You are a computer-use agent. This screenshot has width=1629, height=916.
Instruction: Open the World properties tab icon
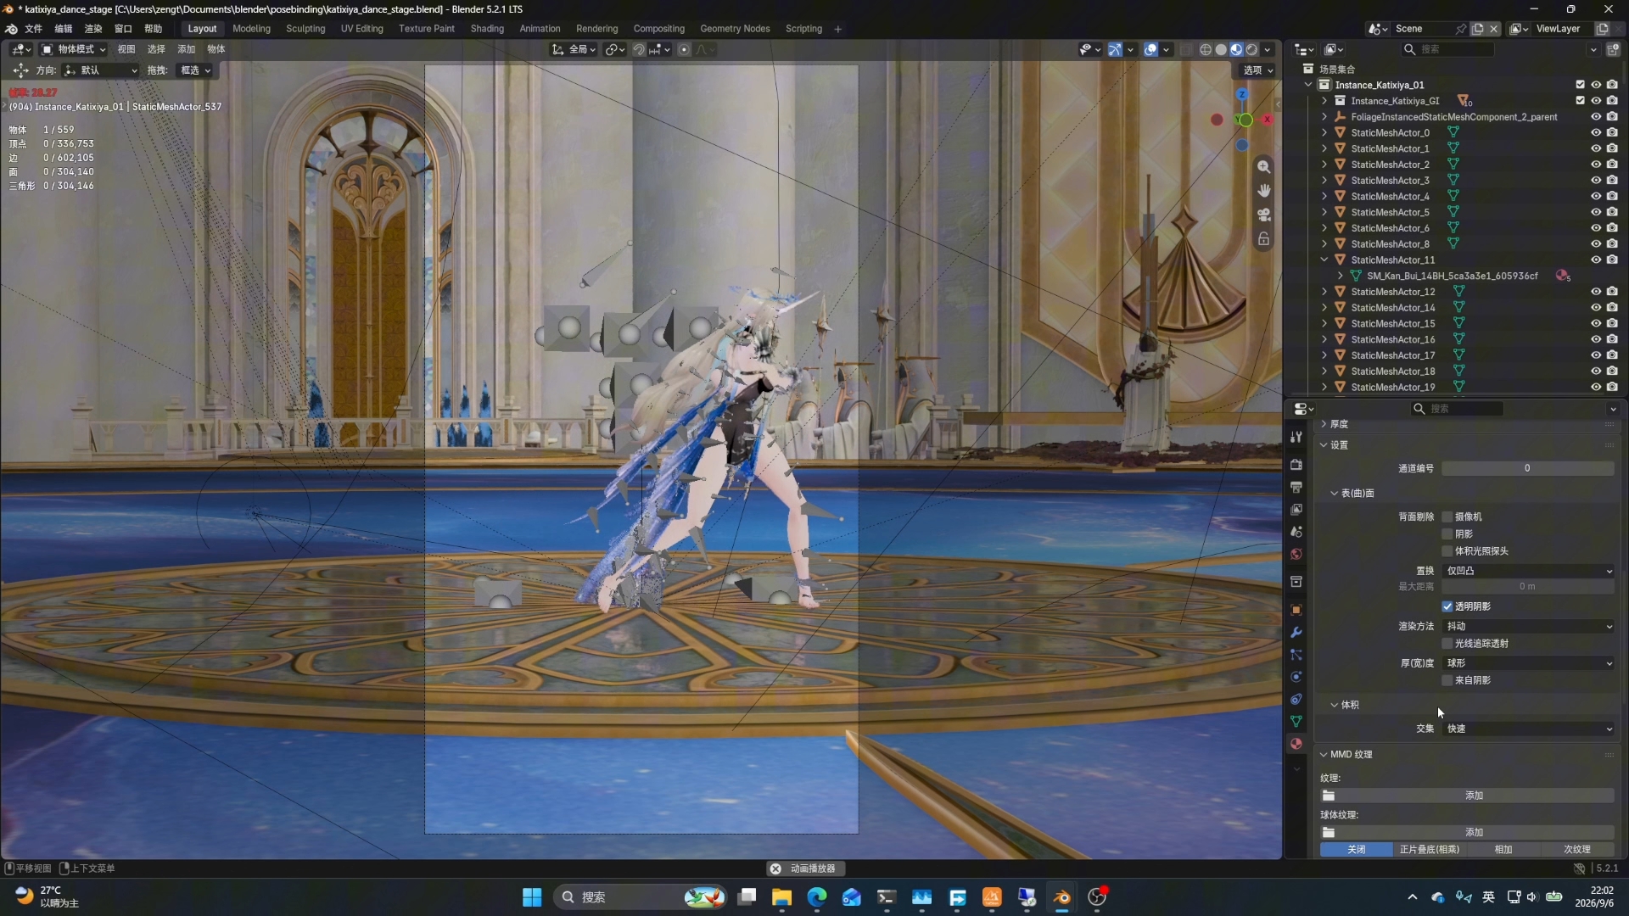click(x=1296, y=555)
